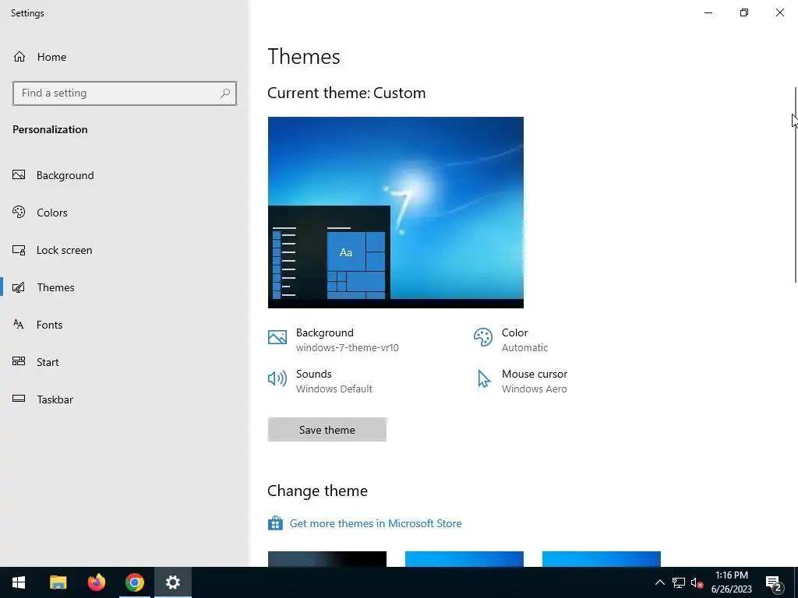
Task: Select the second blue theme thumbnail
Action: tap(464, 559)
